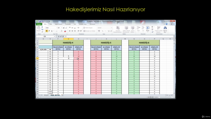Image resolution: width=211 pixels, height=119 pixels.
Task: Expand Birleştir ve Ortala merge dropdown
Action: click(96, 31)
